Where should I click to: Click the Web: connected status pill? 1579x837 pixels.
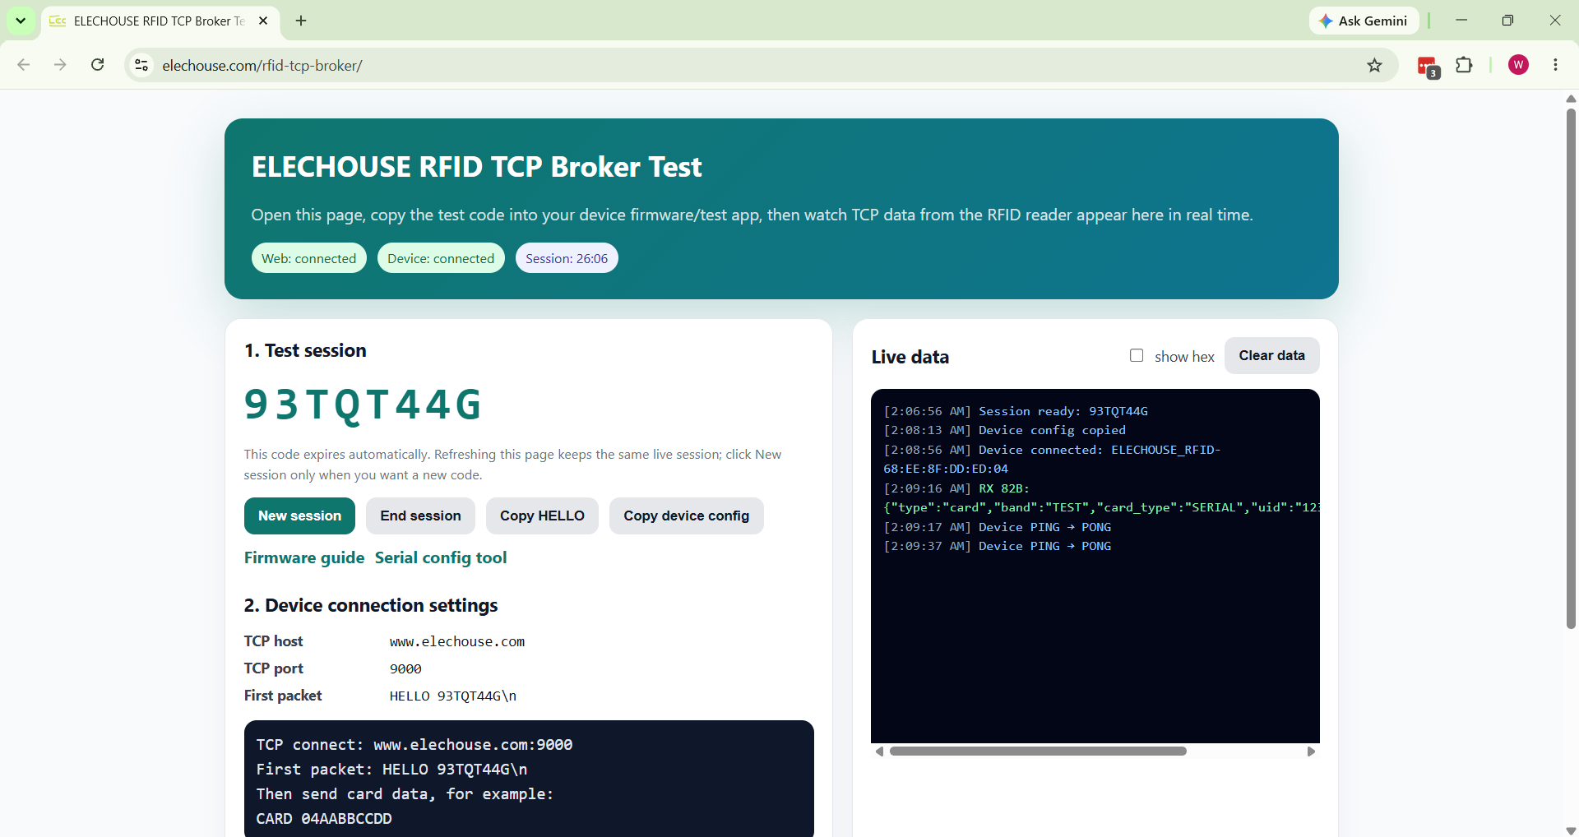point(309,258)
